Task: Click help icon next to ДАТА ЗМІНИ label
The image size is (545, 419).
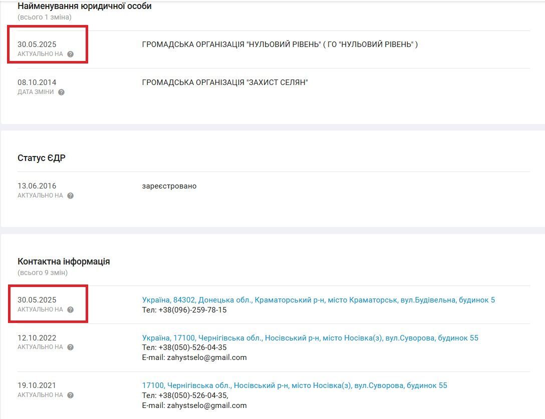Action: click(x=61, y=92)
